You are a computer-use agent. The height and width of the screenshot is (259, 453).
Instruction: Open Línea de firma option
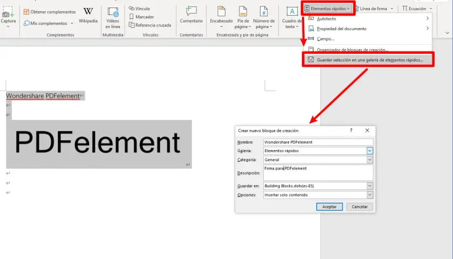pos(371,9)
